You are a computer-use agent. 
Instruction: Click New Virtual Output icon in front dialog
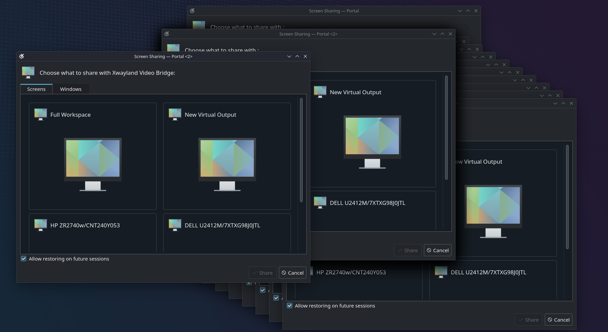pos(175,114)
